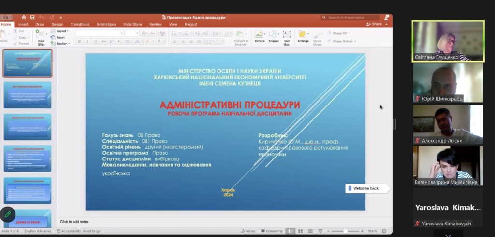This screenshot has width=495, height=237.
Task: Open Shape Fill dropdown
Action: (339, 33)
